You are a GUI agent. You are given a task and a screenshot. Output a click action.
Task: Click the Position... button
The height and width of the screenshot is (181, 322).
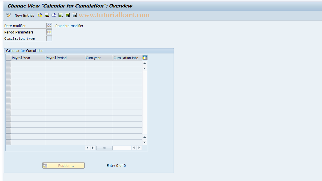(63, 165)
